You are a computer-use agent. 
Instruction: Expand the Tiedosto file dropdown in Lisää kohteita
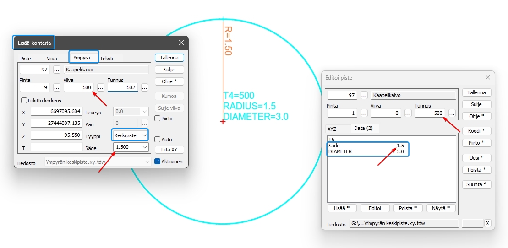click(147, 162)
